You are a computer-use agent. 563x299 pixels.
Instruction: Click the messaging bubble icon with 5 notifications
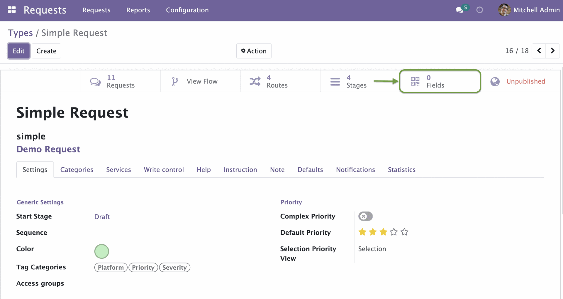[459, 10]
